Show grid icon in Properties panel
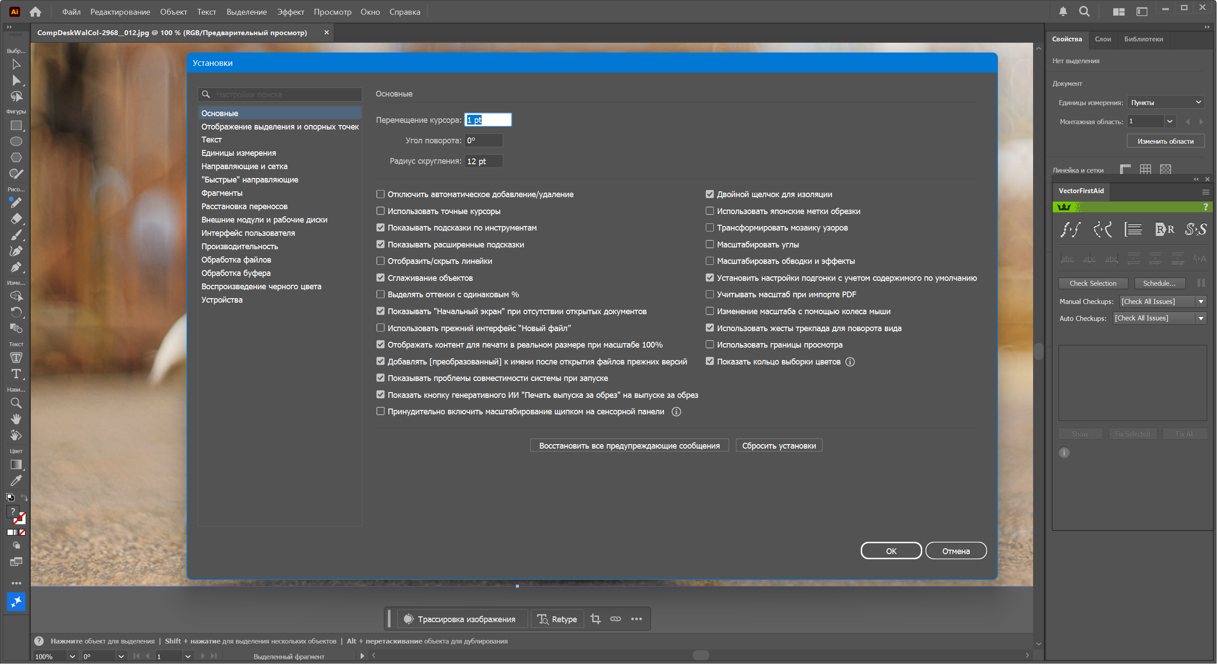Screen dimensions: 1217x664 pos(1145,169)
